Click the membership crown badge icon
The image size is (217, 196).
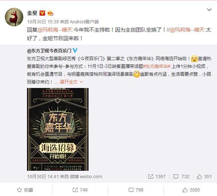50,13
